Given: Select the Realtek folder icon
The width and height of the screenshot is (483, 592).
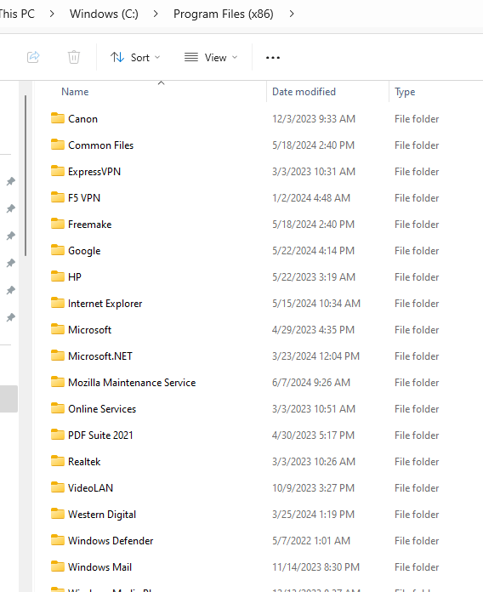Looking at the screenshot, I should tap(58, 461).
